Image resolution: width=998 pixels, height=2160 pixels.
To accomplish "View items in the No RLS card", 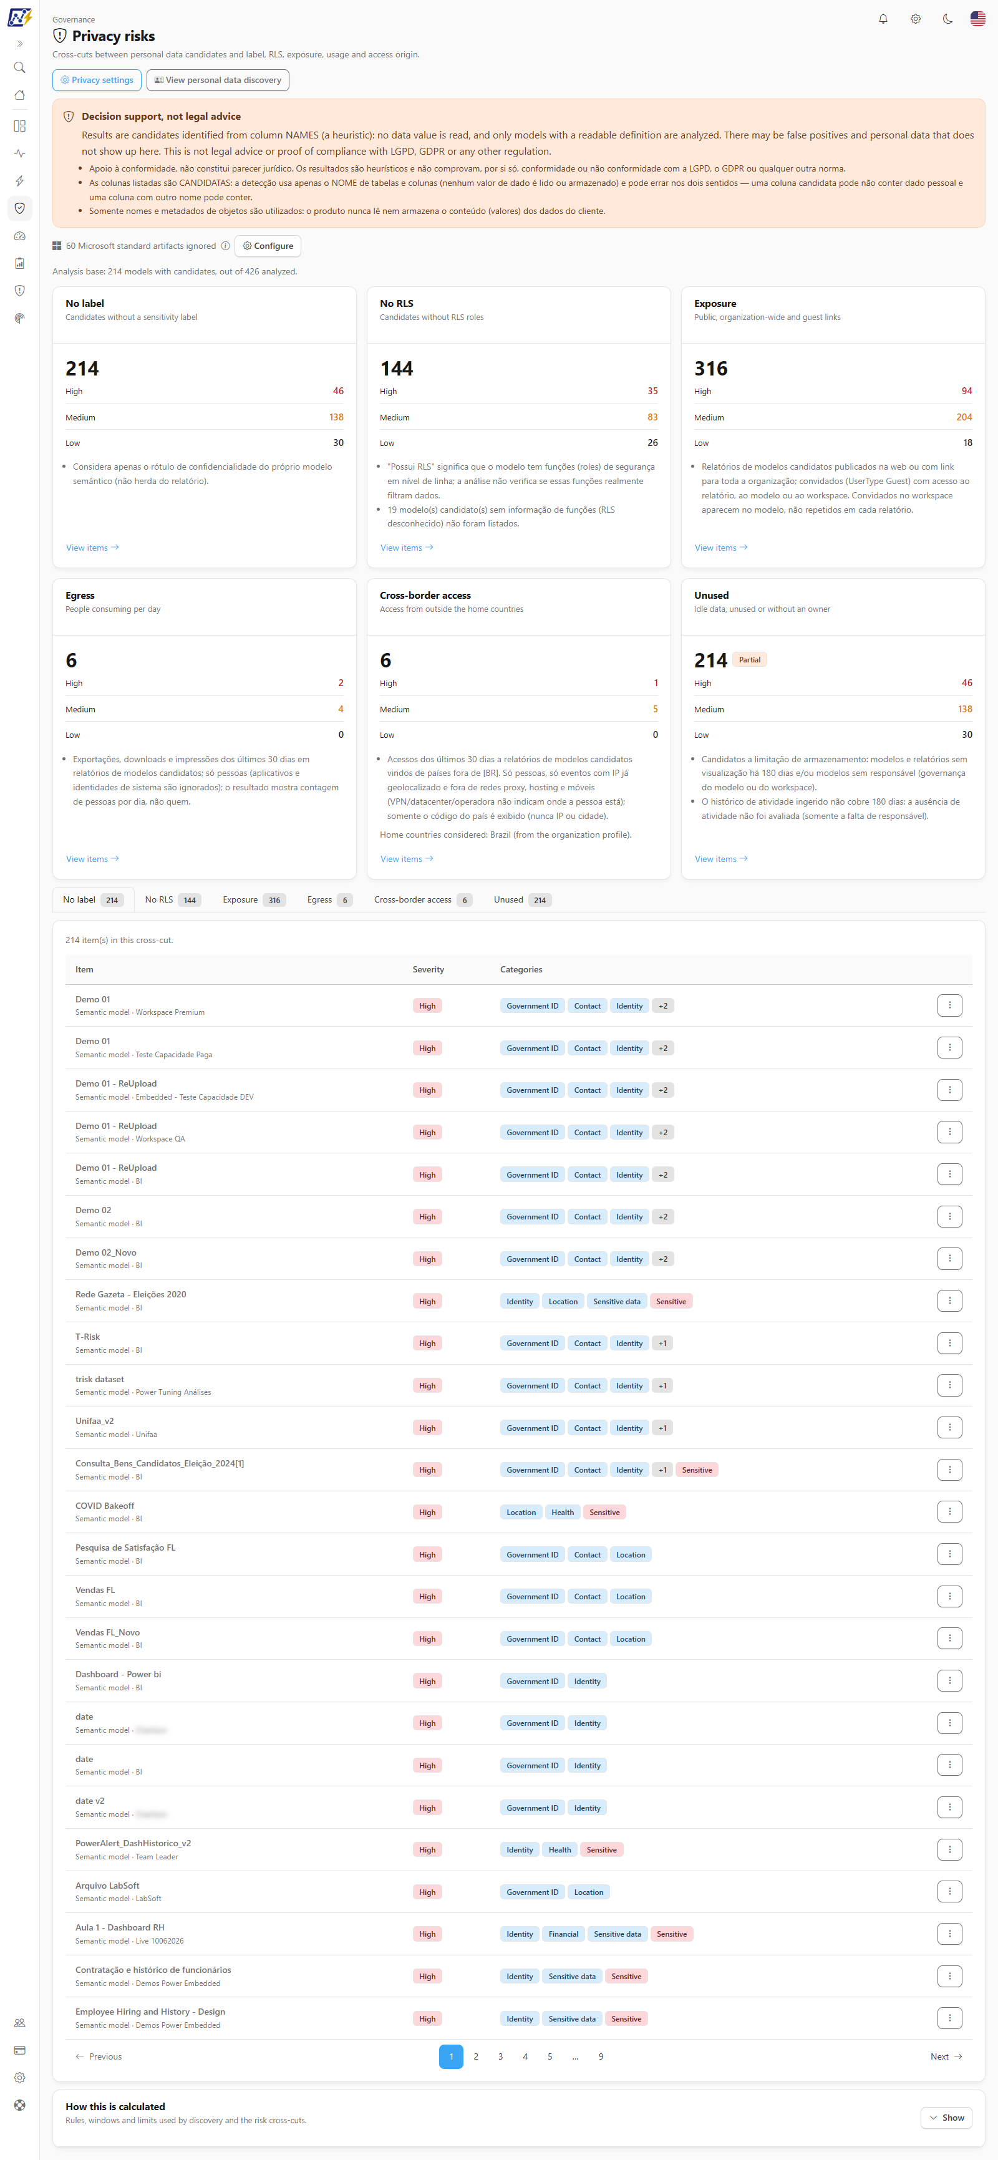I will (x=407, y=548).
